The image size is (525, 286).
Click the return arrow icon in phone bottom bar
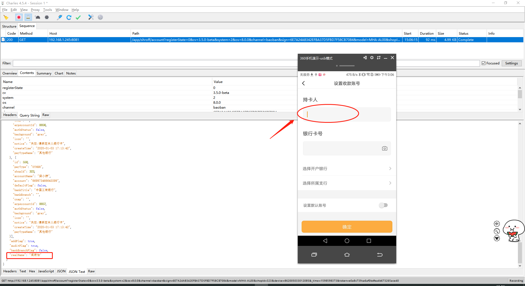click(x=380, y=255)
